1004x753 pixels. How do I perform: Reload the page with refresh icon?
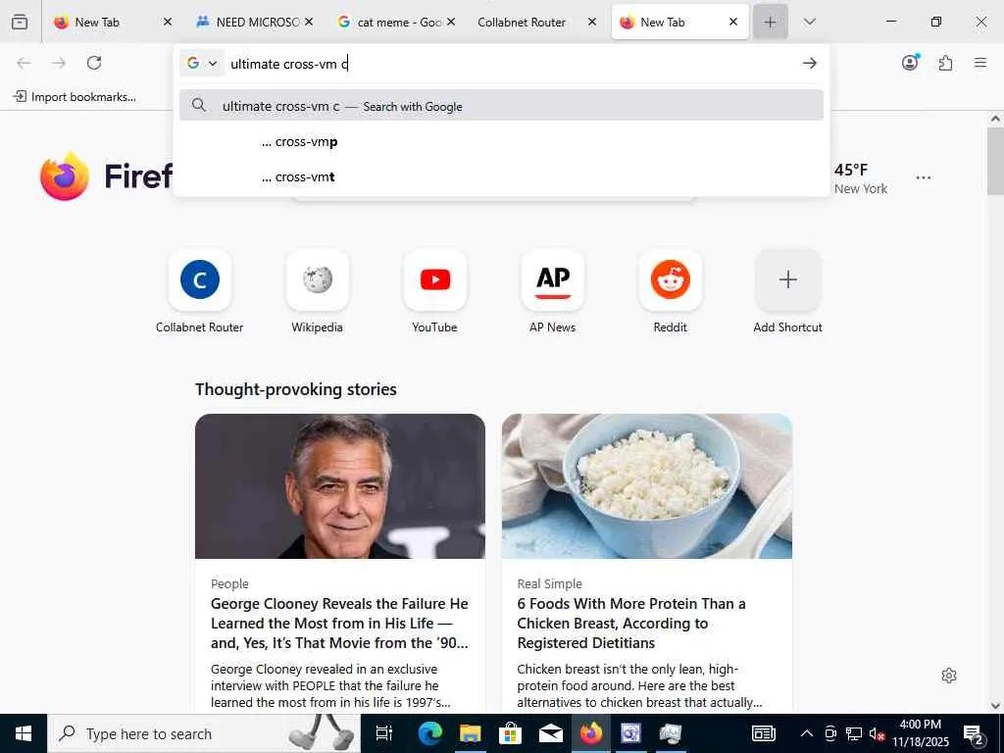tap(94, 63)
